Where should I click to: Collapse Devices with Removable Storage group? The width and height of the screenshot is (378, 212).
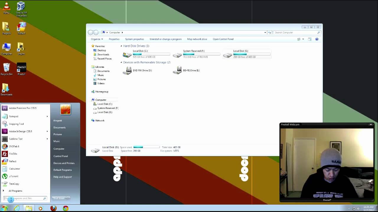121,62
